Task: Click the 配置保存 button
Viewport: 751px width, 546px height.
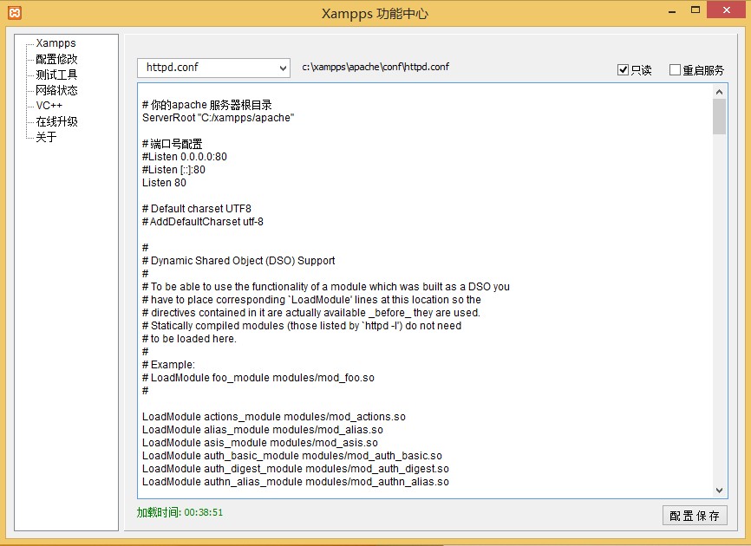Action: (695, 516)
